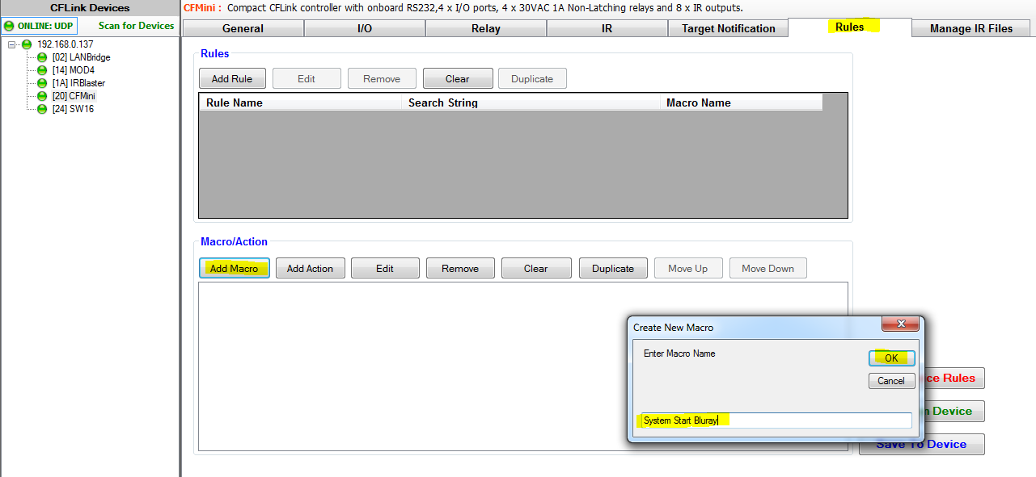Collapse the 192.168.0.137 tree node
The height and width of the screenshot is (477, 1036).
coord(13,44)
